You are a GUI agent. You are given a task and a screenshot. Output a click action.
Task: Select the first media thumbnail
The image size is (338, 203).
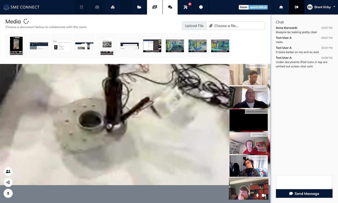(16, 46)
